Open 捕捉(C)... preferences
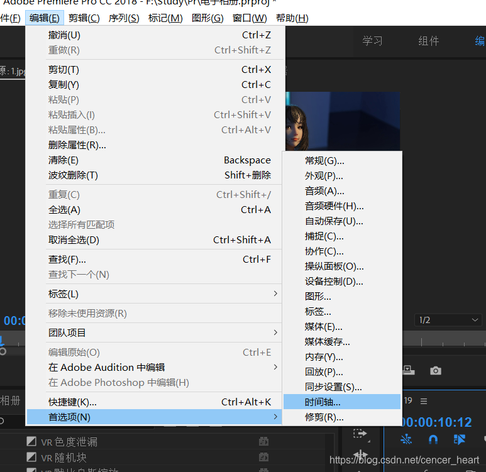Viewport: 486px width, 472px height. point(342,236)
